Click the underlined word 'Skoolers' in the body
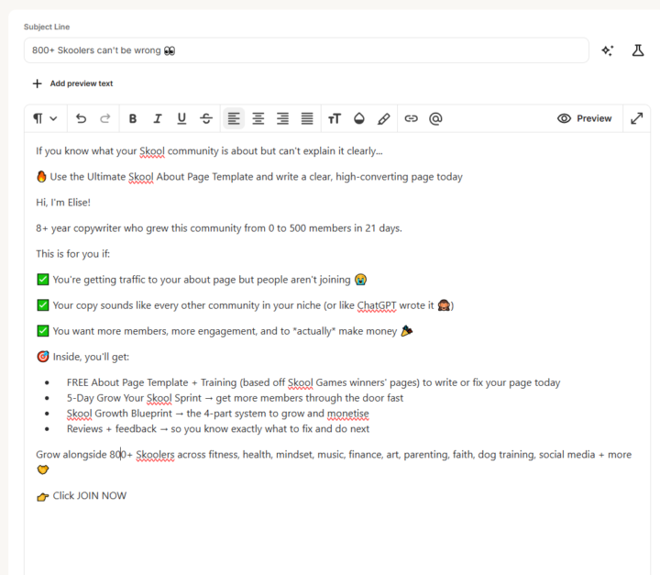Viewport: 660px width, 575px height. click(x=155, y=455)
